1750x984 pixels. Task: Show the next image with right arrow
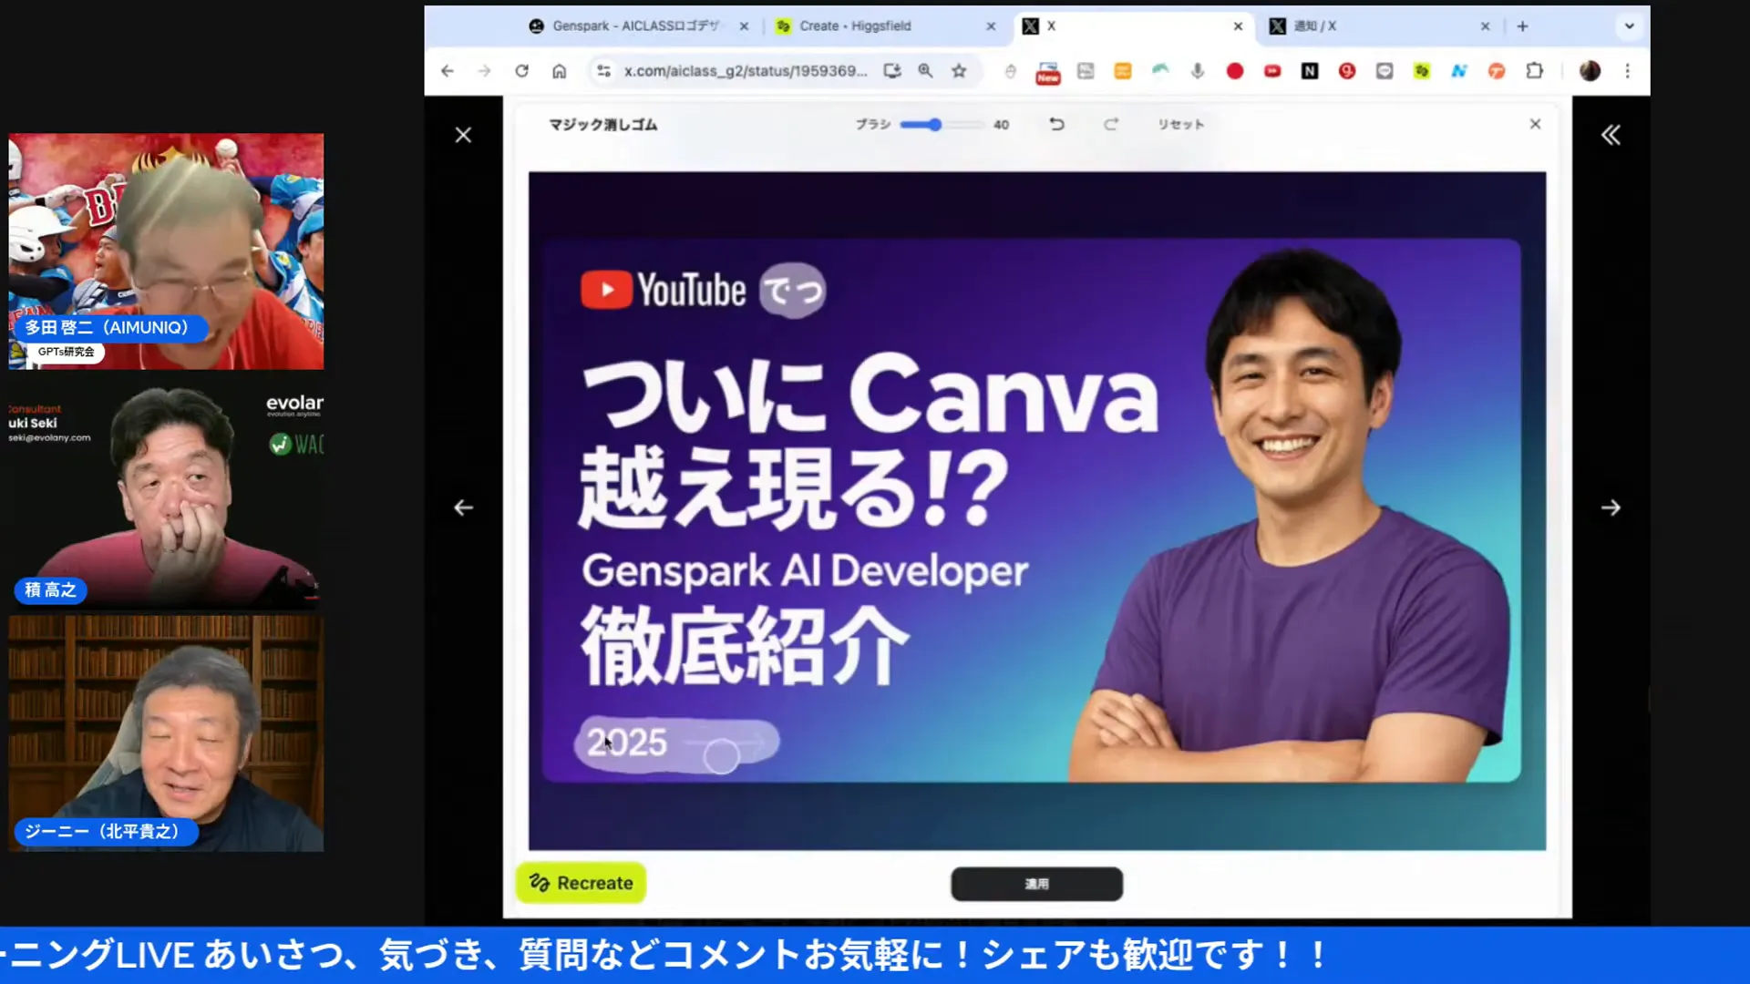tap(1611, 507)
